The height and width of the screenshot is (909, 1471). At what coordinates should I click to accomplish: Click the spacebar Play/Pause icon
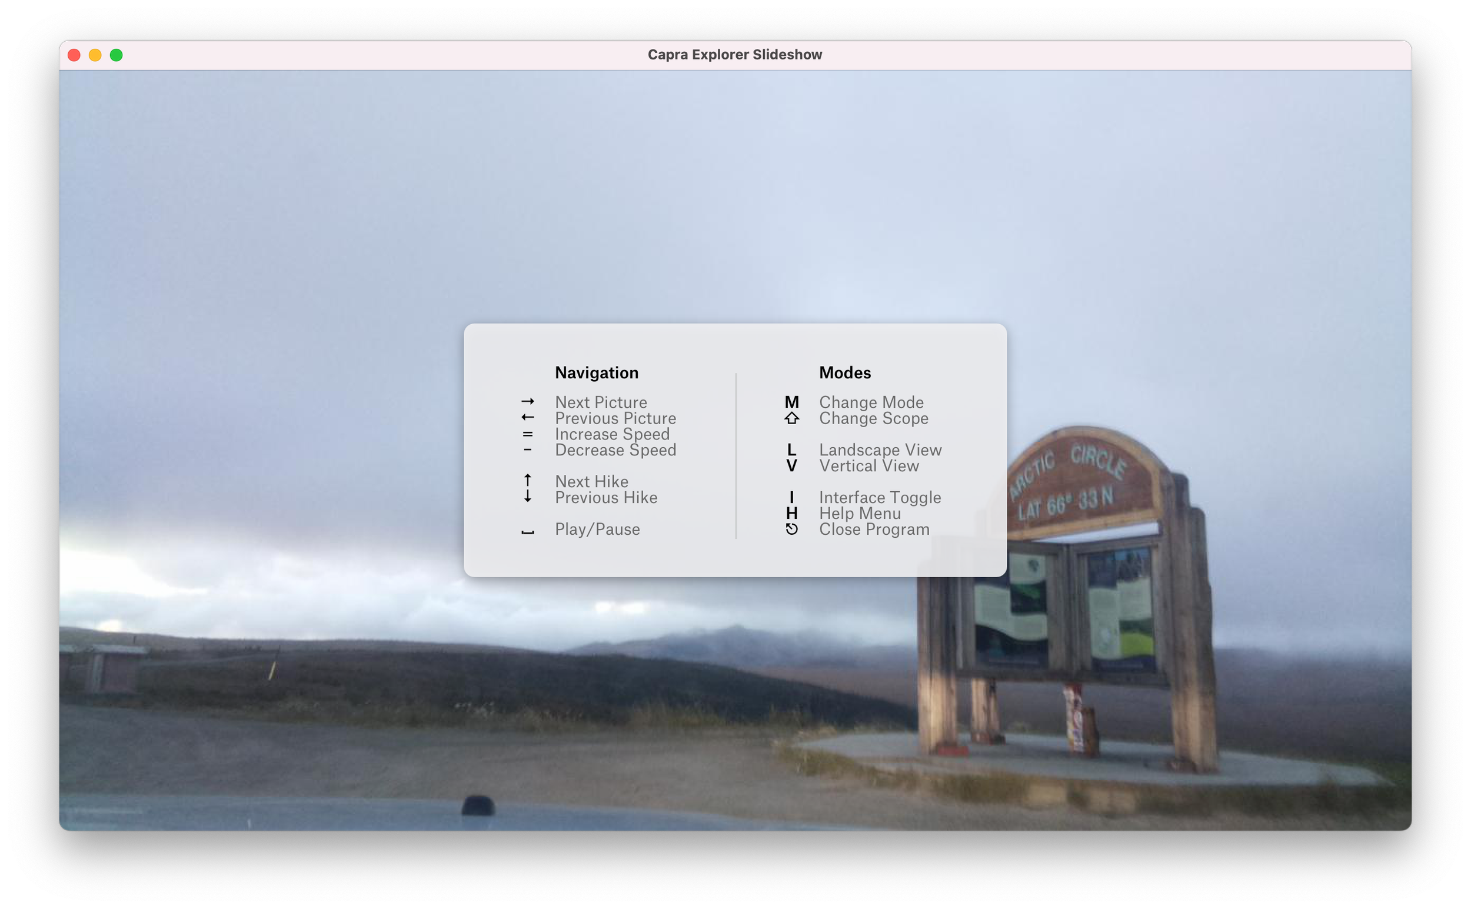pyautogui.click(x=527, y=532)
